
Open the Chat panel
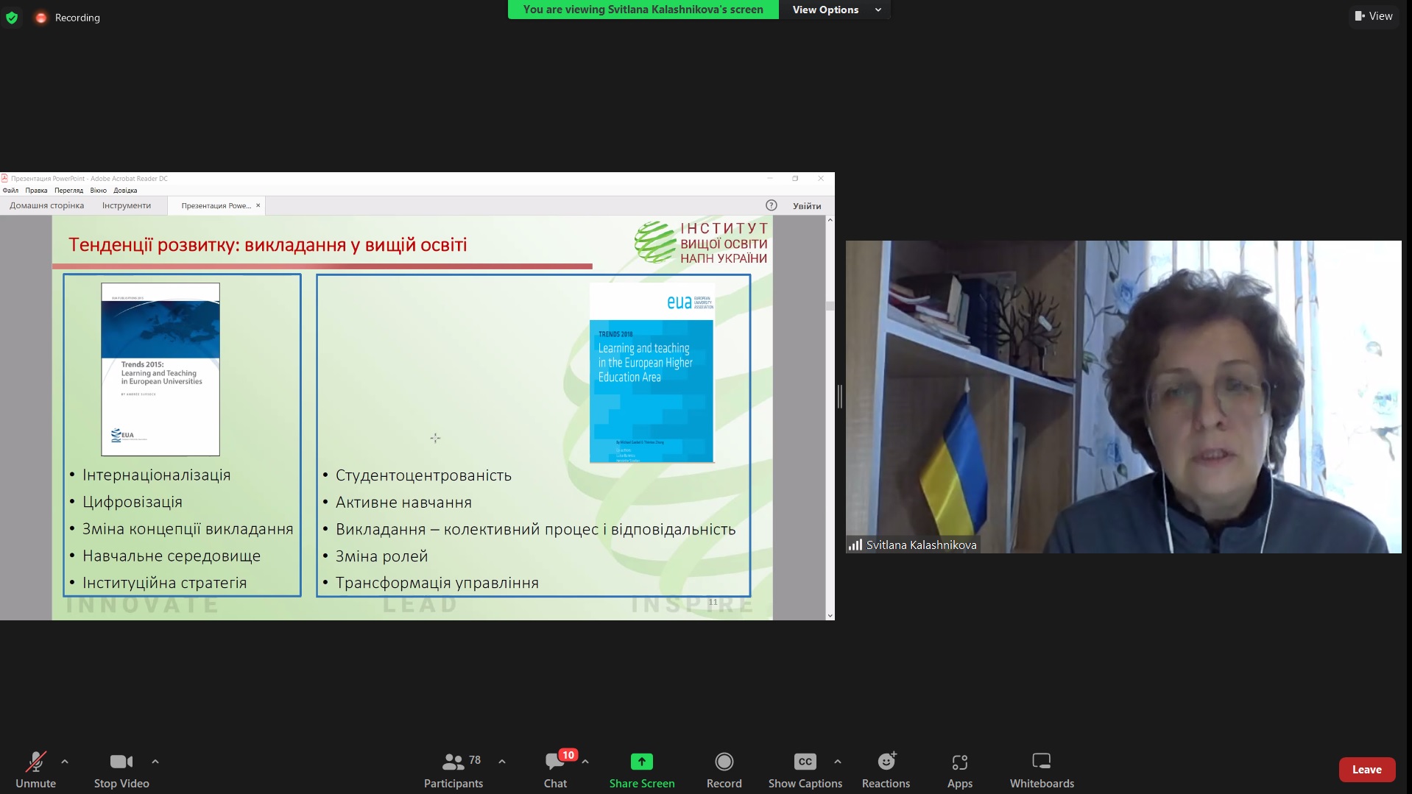pos(555,769)
